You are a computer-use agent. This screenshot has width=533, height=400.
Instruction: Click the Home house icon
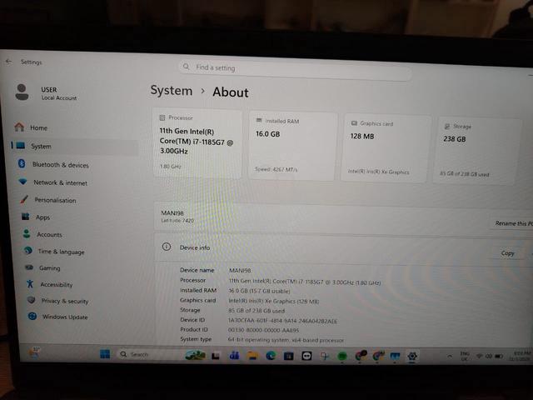[x=19, y=127]
